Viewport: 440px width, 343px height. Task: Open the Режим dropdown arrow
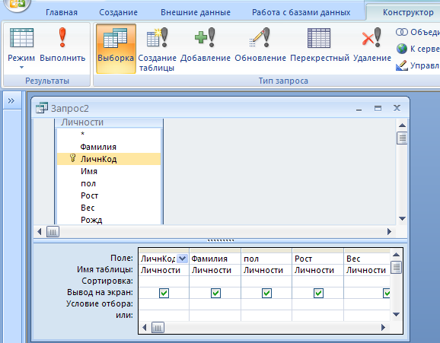21,68
